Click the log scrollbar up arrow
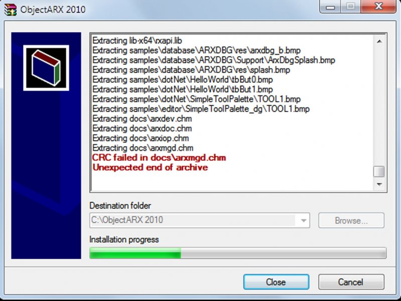The width and height of the screenshot is (401, 301). [379, 41]
